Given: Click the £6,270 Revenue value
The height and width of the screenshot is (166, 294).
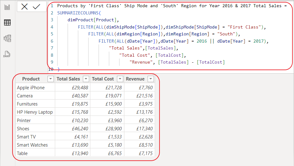Looking at the screenshot, I should click(146, 120).
